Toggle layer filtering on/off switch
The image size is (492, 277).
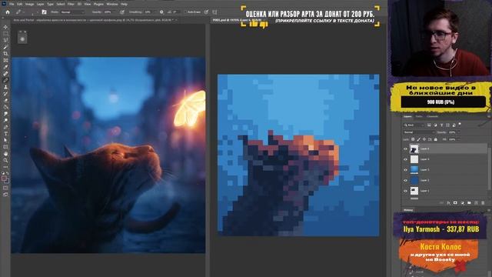tap(460, 124)
